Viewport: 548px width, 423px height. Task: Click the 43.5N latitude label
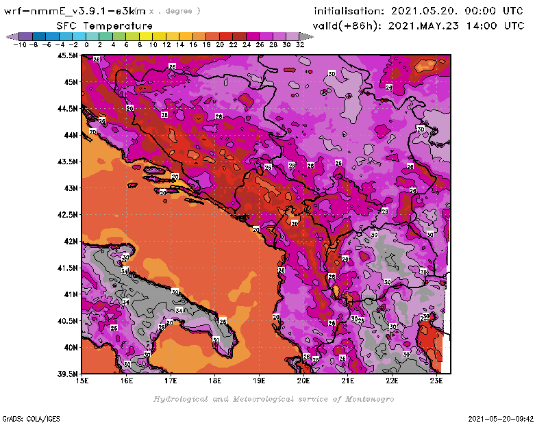68,162
